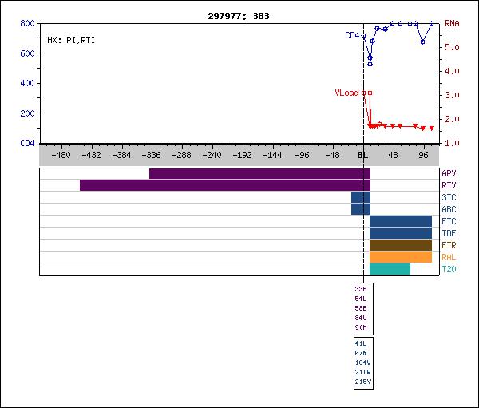Image resolution: width=479 pixels, height=408 pixels.
Task: Select the teal T20 treatment bar
Action: pos(390,269)
